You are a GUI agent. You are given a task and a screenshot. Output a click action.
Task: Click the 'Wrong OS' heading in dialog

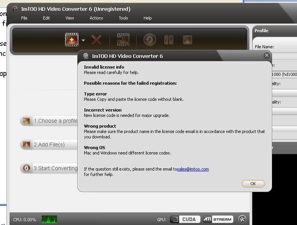coord(94,148)
